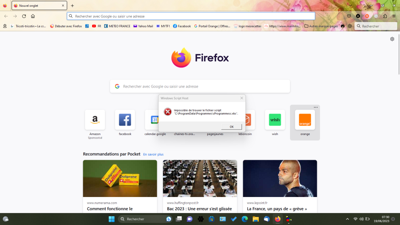
Task: Open the Yahoo Mail bookmark
Action: click(143, 26)
